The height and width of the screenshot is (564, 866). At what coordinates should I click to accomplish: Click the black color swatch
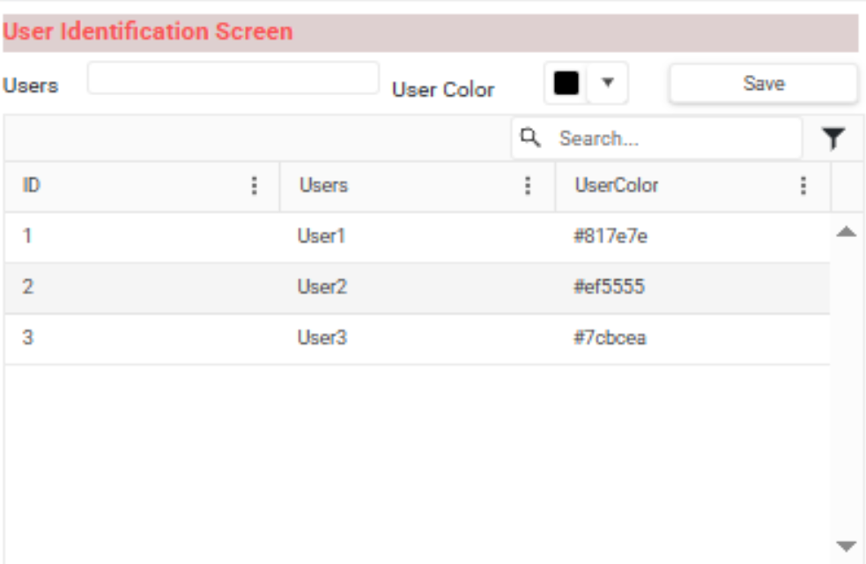[x=566, y=83]
